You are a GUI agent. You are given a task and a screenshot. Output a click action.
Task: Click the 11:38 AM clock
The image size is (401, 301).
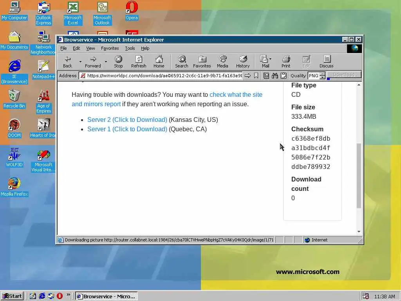(385, 296)
